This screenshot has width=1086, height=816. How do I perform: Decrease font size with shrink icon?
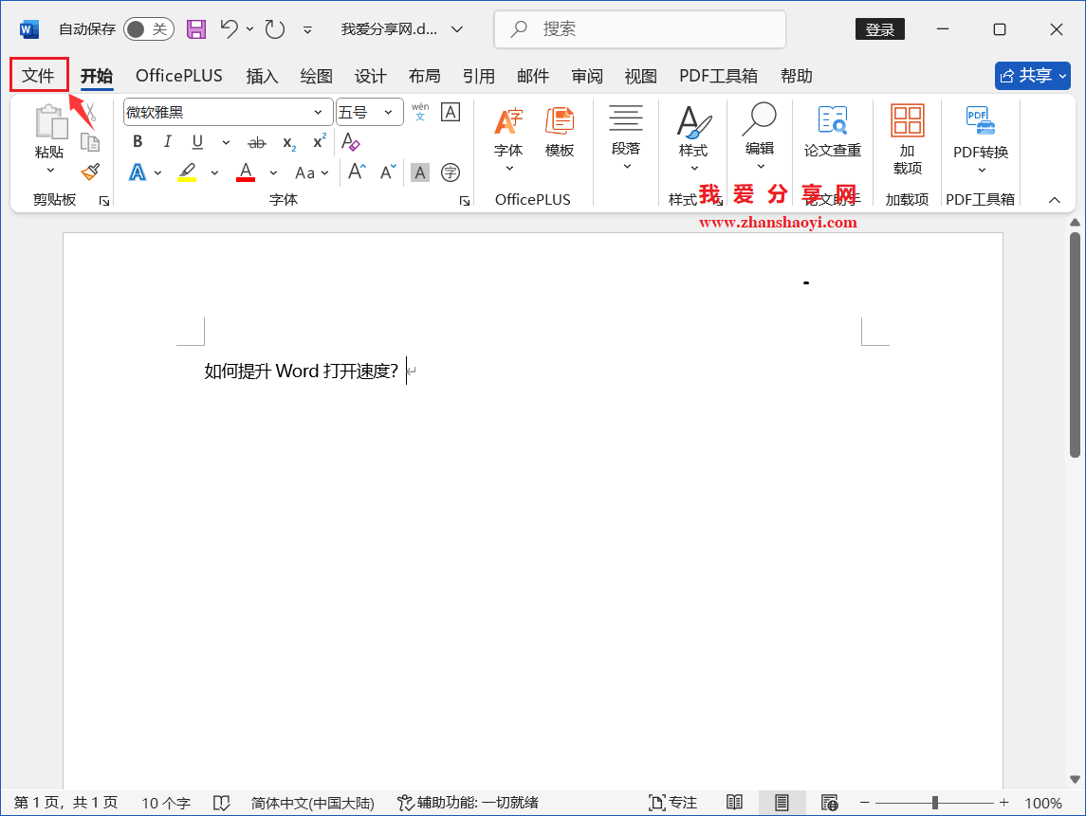point(389,172)
